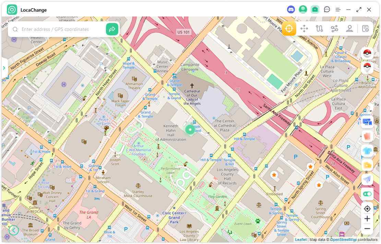Click the Cesar E Chavez & Broadway stop label

[341, 57]
